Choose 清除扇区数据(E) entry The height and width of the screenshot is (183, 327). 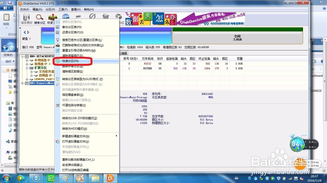pyautogui.click(x=87, y=71)
